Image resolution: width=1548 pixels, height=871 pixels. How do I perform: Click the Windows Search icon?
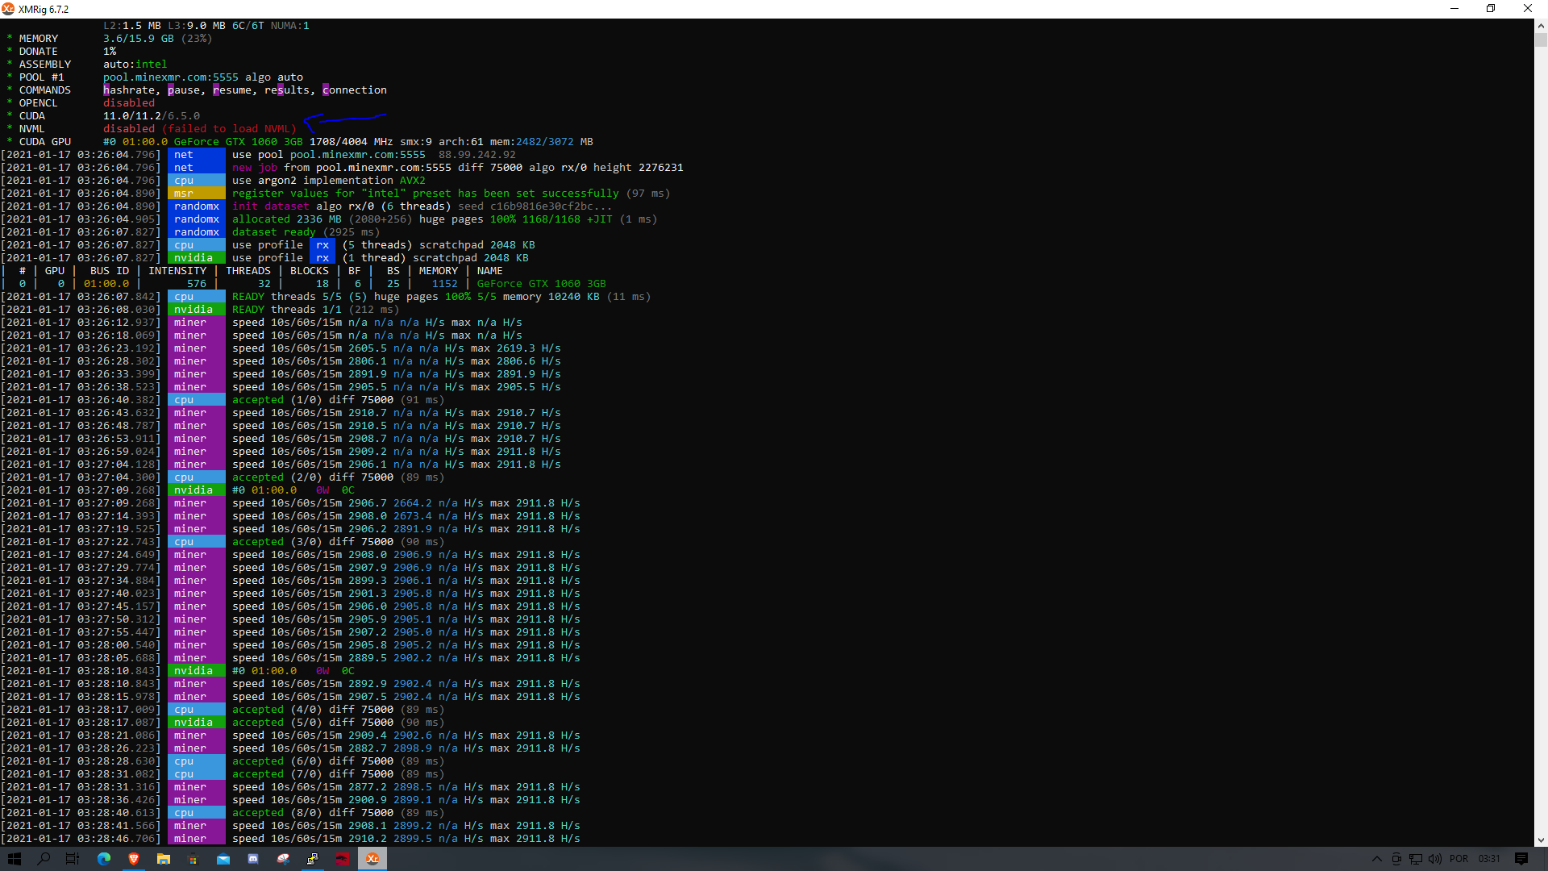coord(43,860)
